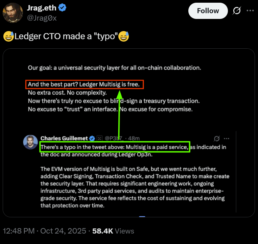This screenshot has height=244, width=258.
Task: Click the red-boxed 'Ledger Multisig is free' line
Action: [85, 84]
